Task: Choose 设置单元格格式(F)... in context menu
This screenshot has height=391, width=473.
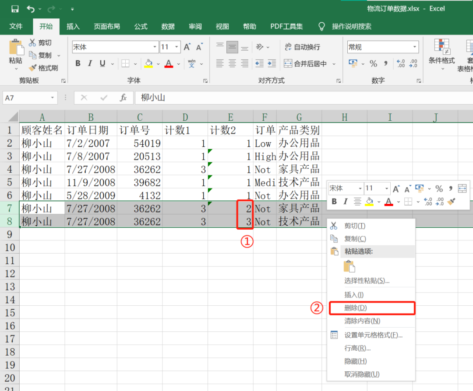Action: (371, 335)
